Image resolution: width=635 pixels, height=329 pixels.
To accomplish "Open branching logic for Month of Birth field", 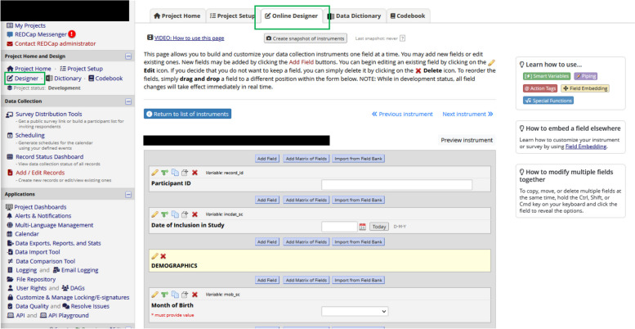I will 165,295.
